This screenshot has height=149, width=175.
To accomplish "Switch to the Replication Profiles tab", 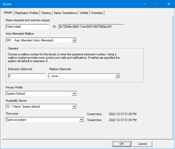I will click(27, 13).
